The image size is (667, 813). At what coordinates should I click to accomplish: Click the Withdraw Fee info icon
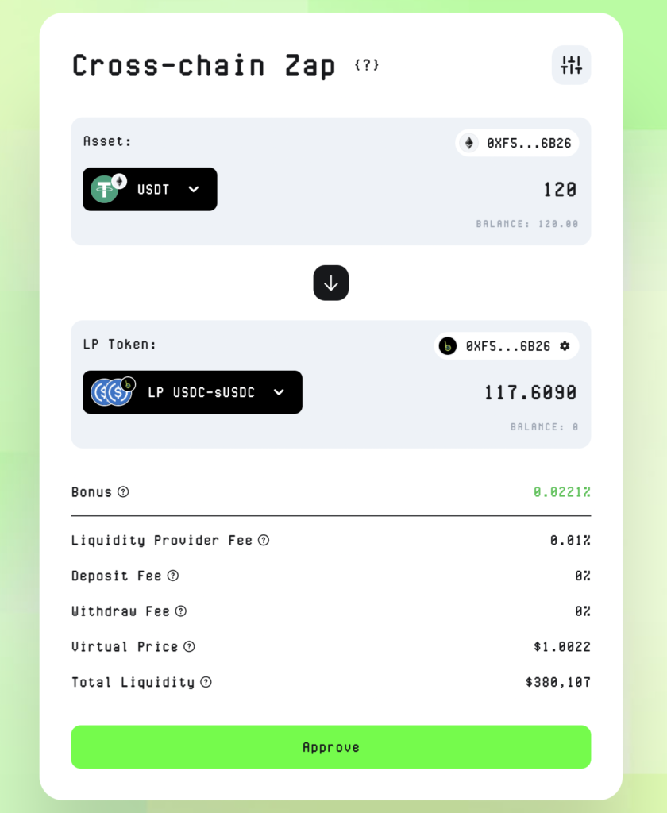pyautogui.click(x=181, y=611)
